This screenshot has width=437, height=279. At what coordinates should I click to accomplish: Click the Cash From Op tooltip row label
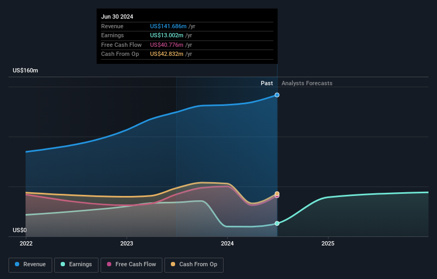tap(120, 54)
